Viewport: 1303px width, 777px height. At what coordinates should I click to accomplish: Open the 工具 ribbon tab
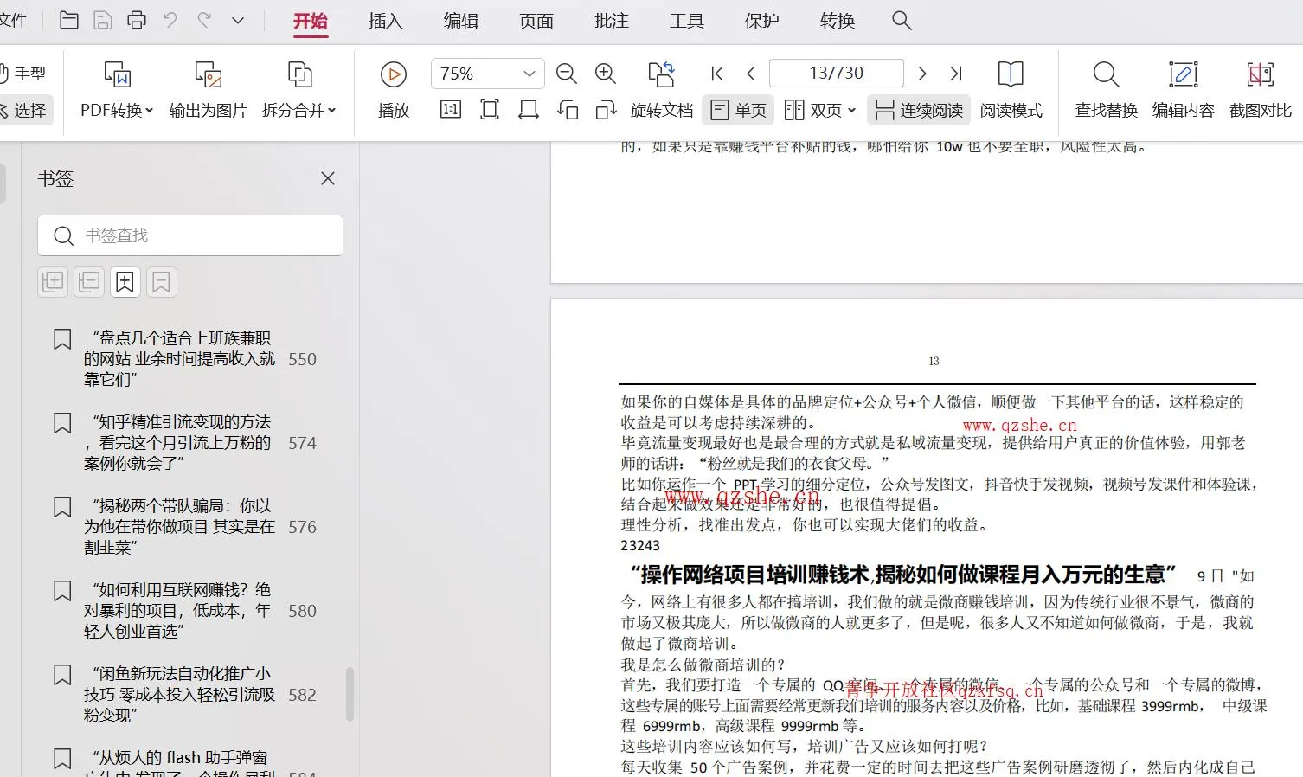tap(687, 21)
